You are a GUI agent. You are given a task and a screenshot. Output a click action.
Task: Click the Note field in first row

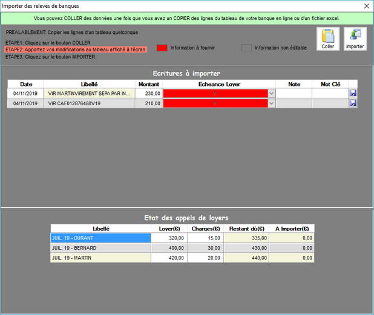point(294,94)
